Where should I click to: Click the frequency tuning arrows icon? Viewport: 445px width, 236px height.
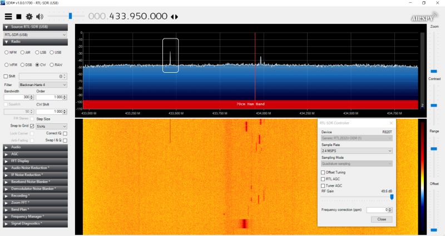click(174, 17)
